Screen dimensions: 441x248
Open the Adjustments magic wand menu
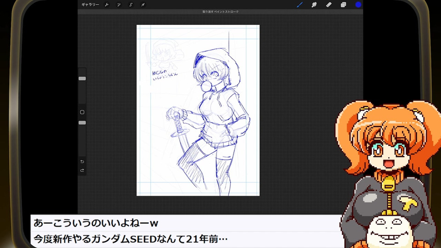[119, 5]
